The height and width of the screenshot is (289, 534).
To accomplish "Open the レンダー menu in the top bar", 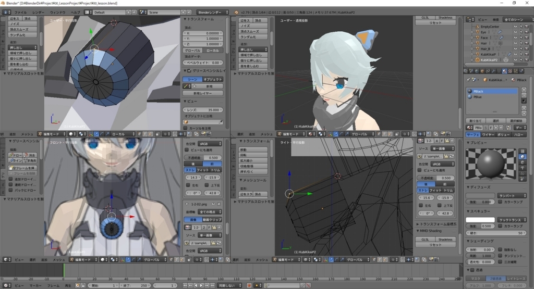I will pyautogui.click(x=38, y=12).
